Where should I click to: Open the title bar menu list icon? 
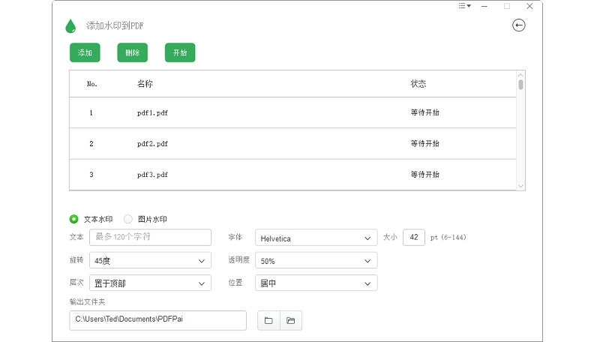point(464,6)
